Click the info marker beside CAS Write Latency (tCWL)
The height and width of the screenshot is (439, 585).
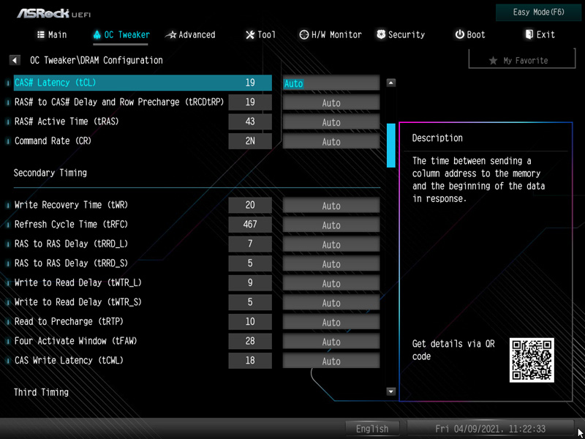(8, 361)
